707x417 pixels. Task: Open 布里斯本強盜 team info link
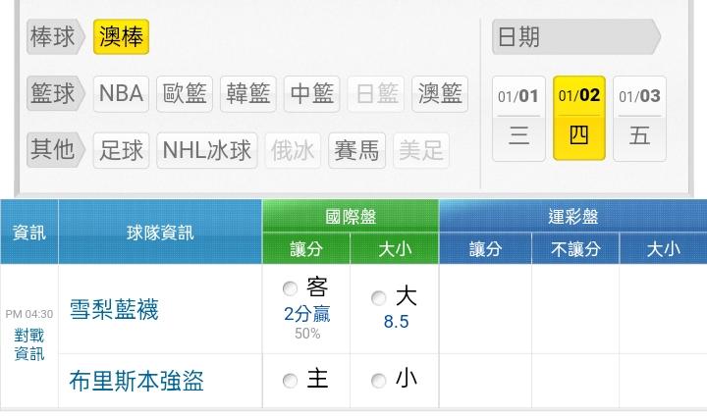click(136, 382)
